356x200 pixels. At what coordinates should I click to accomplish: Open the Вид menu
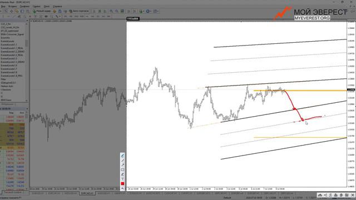click(x=3, y=6)
